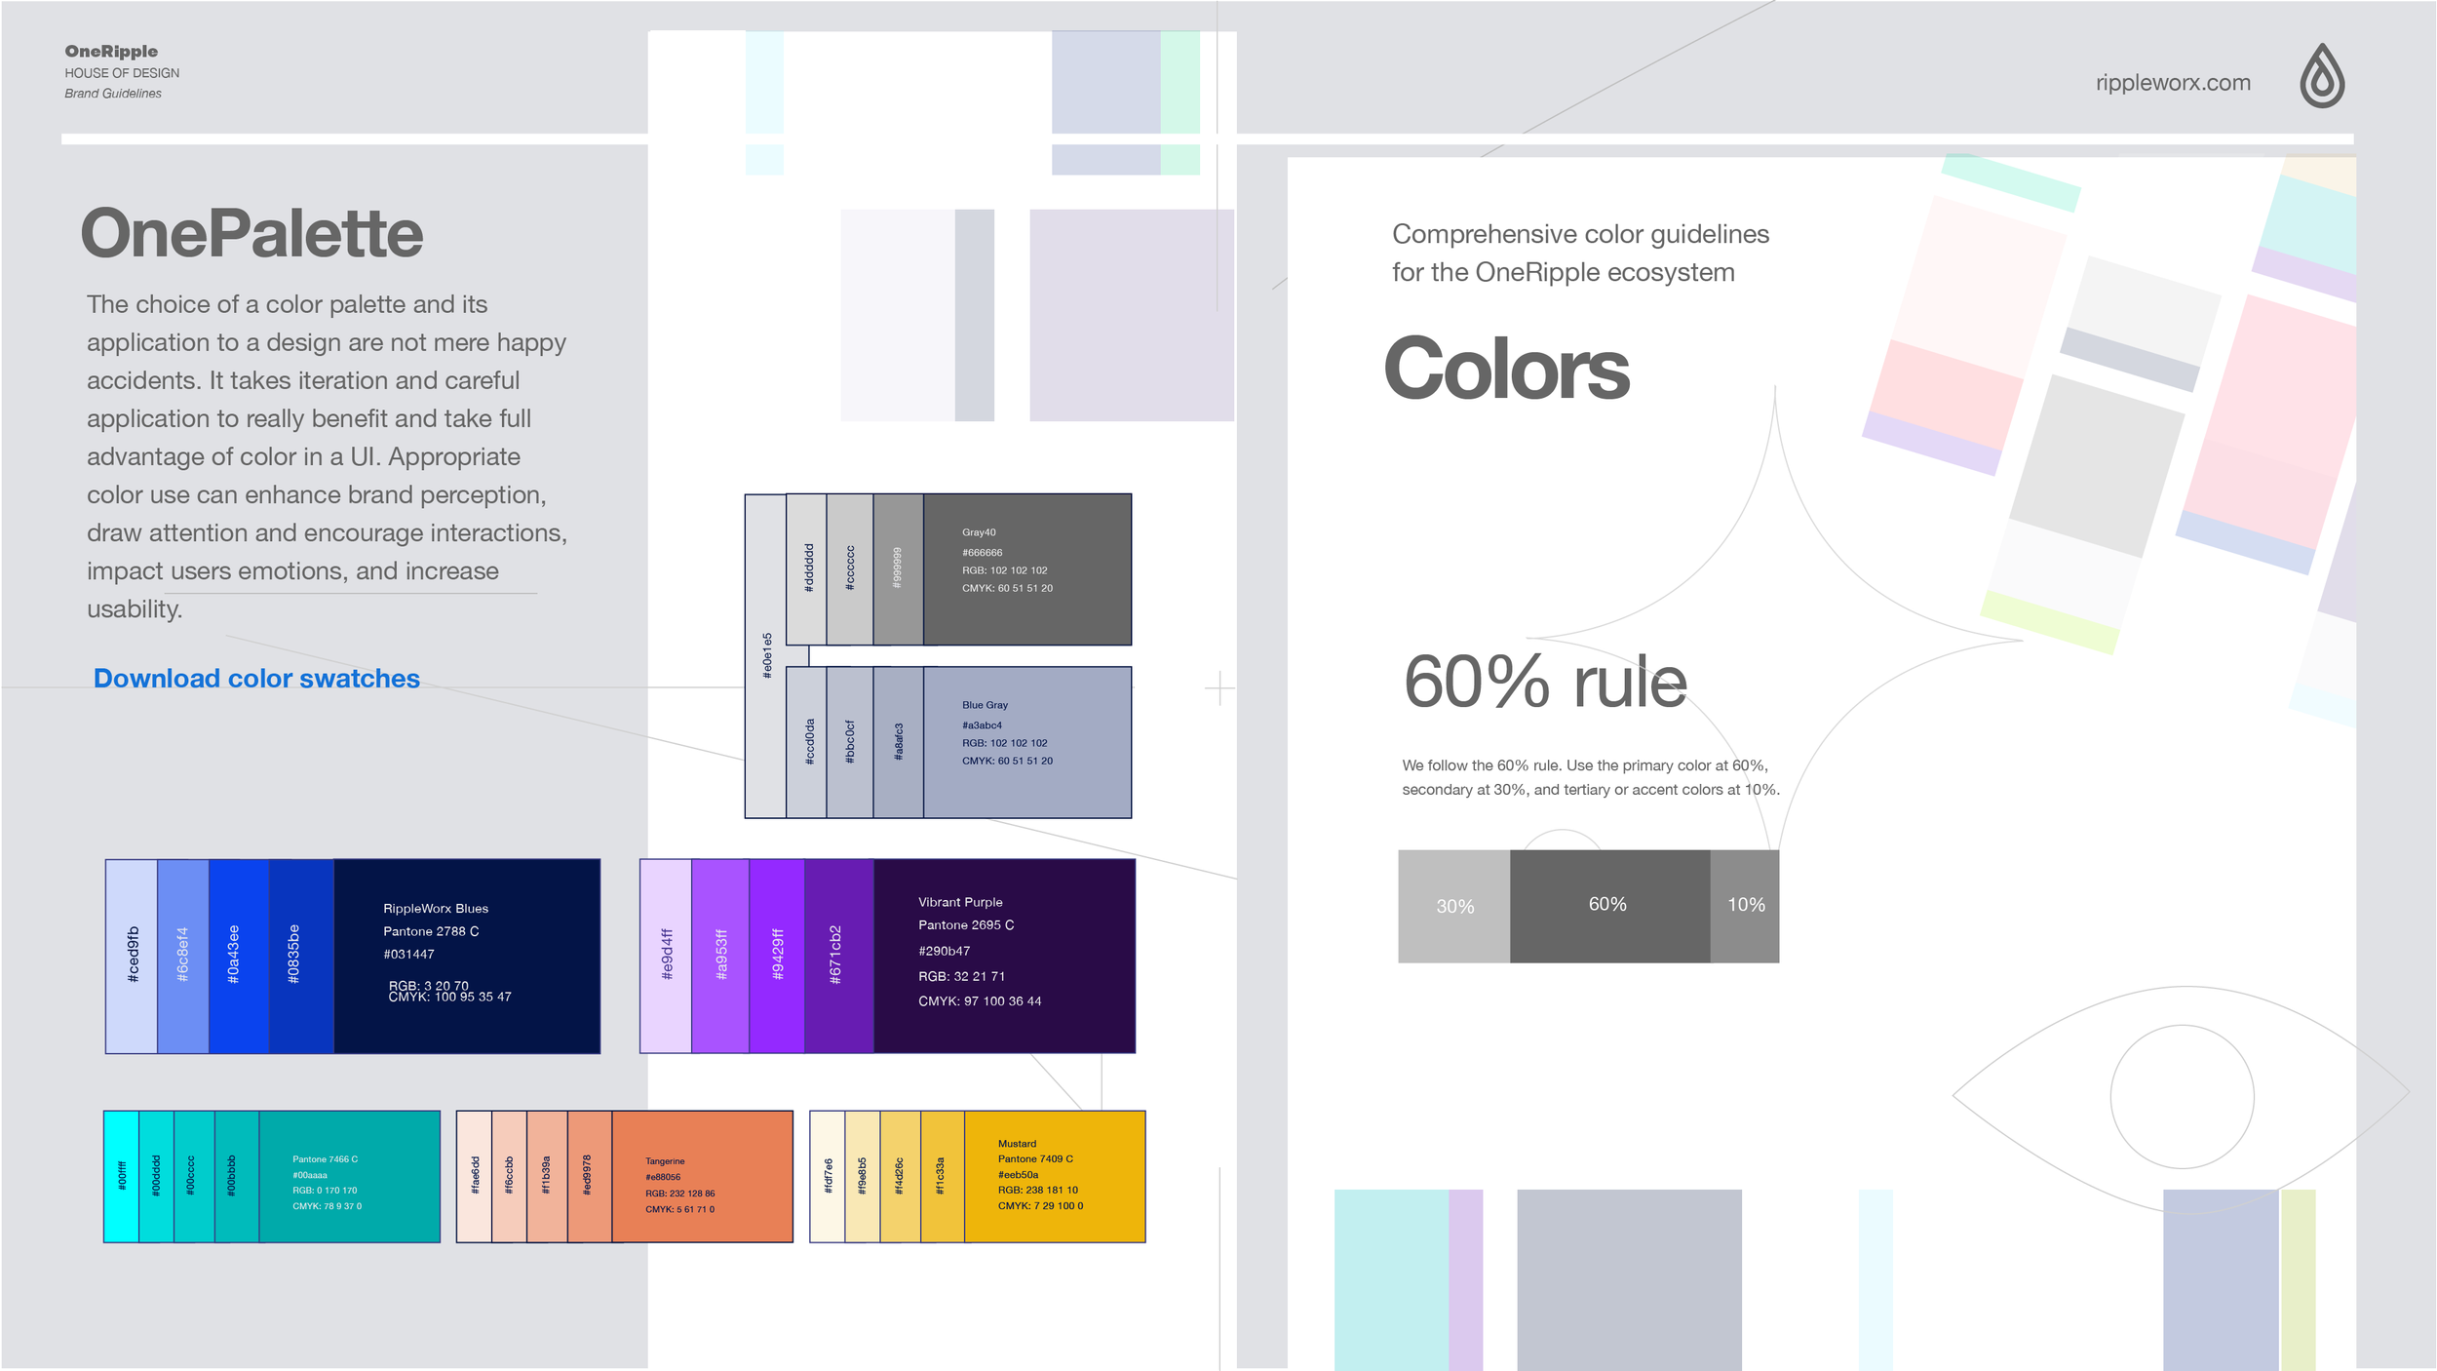Click the HOUSE OF DESIGN text
Image resolution: width=2437 pixels, height=1371 pixels.
122,73
